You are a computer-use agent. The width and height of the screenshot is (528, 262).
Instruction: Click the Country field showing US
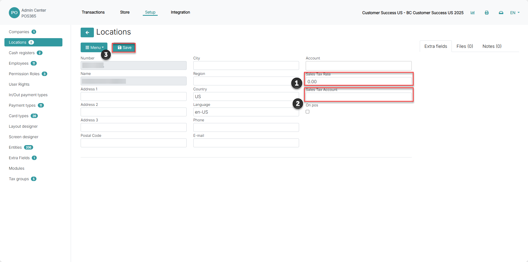pyautogui.click(x=246, y=96)
